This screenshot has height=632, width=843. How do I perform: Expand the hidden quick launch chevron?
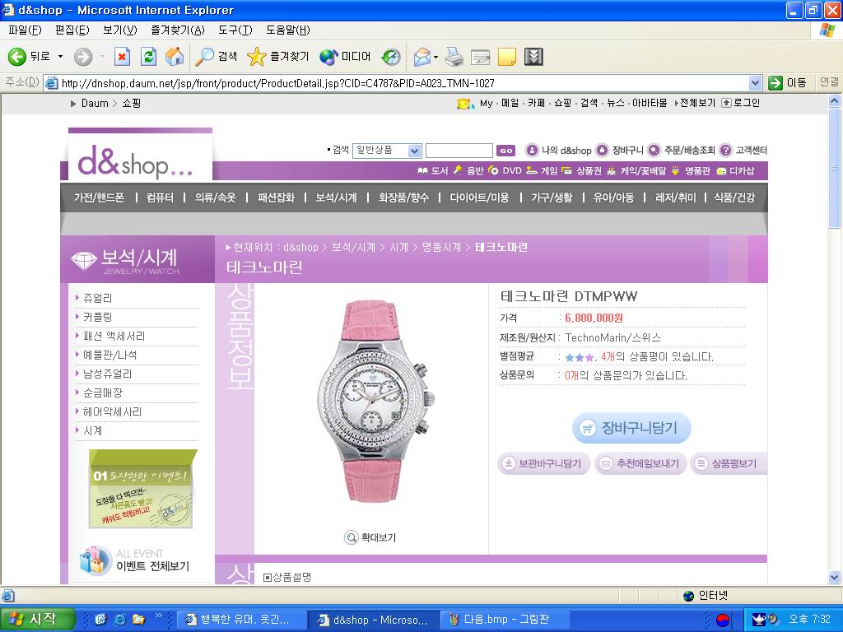(x=158, y=616)
